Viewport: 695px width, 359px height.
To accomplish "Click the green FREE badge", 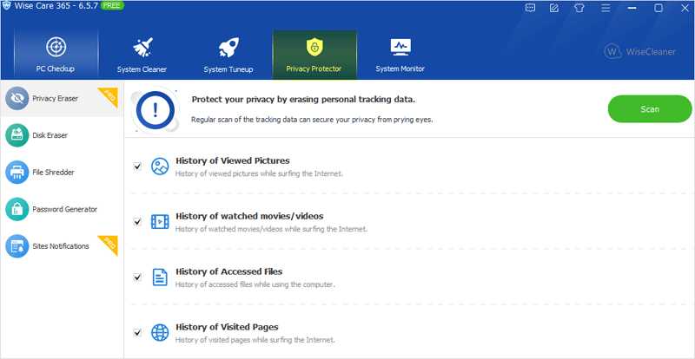I will click(112, 6).
